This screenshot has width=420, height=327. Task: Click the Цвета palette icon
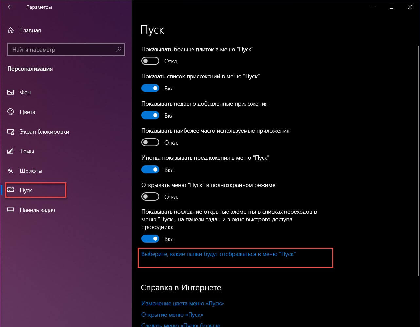pyautogui.click(x=10, y=112)
